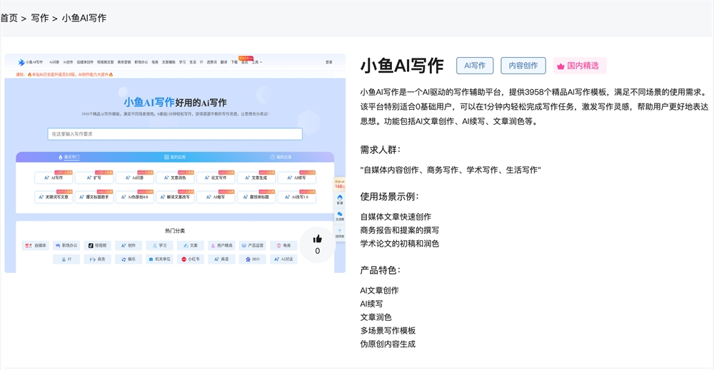Click the AI文章创作 feature line
The height and width of the screenshot is (370, 714).
tap(379, 290)
